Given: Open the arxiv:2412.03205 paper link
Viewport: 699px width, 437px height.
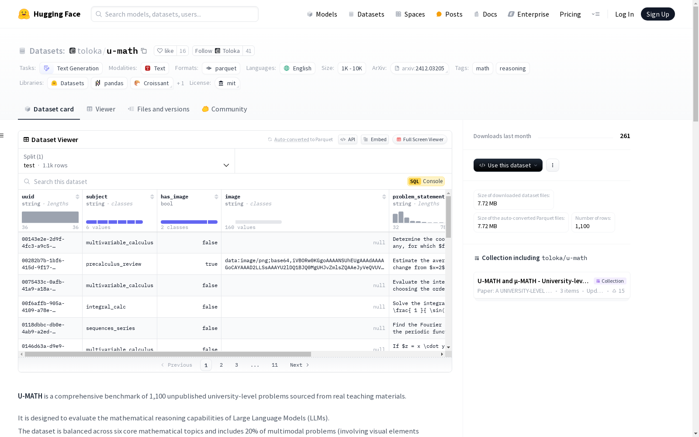Looking at the screenshot, I should click(x=419, y=68).
